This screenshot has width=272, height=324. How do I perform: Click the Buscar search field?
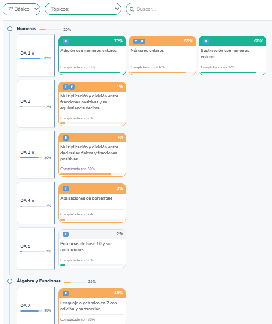(202, 9)
